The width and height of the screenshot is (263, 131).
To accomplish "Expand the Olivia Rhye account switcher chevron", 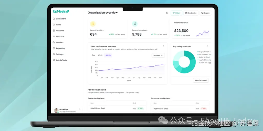I will point(80,109).
